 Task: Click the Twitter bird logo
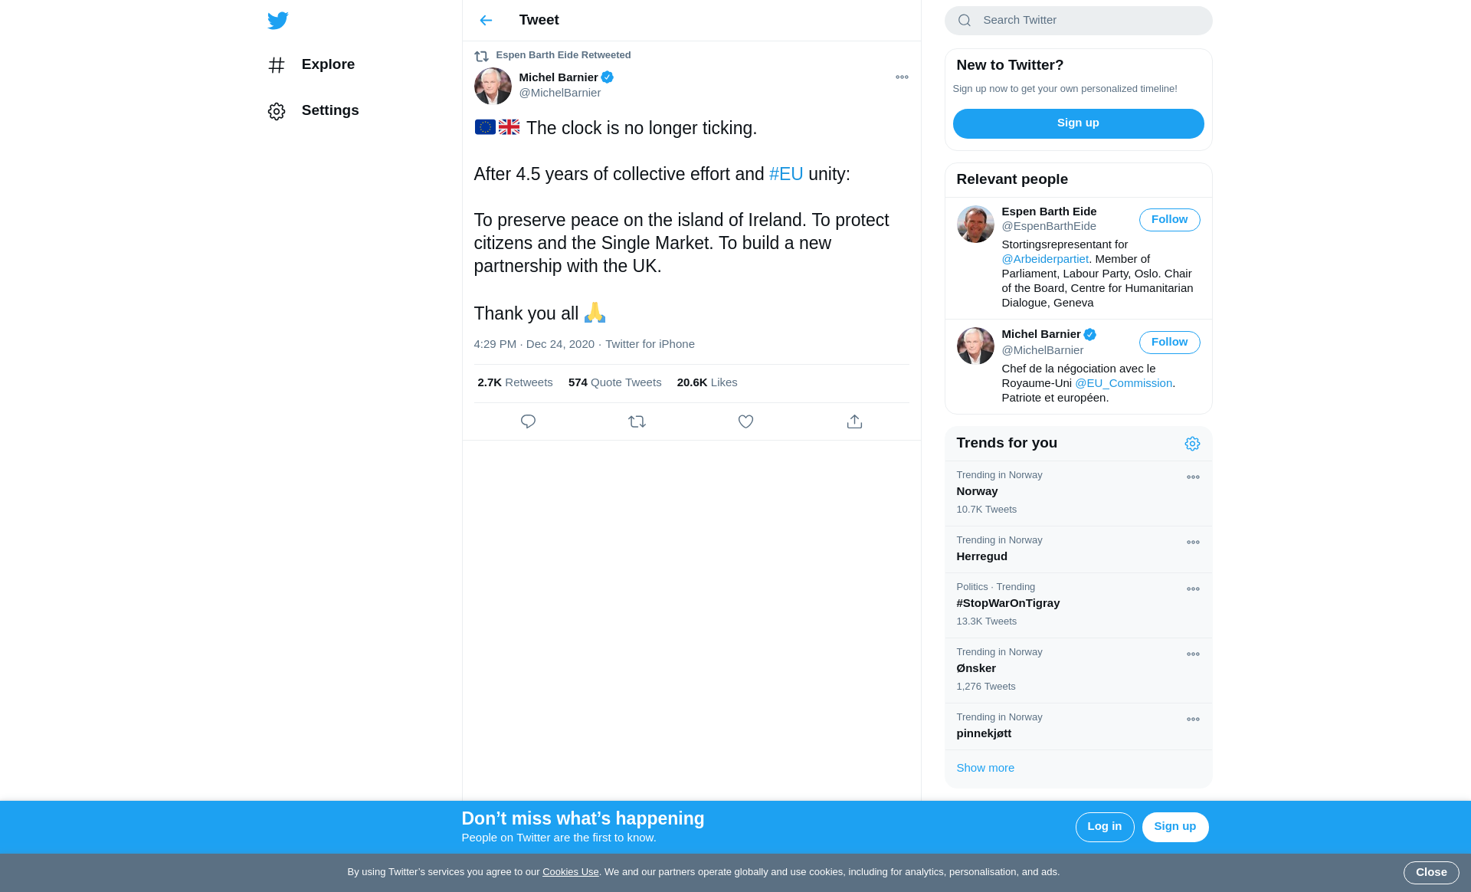[277, 21]
